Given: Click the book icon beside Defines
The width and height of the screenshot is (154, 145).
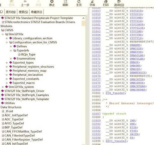Looking at the screenshot, I should 15,46.
